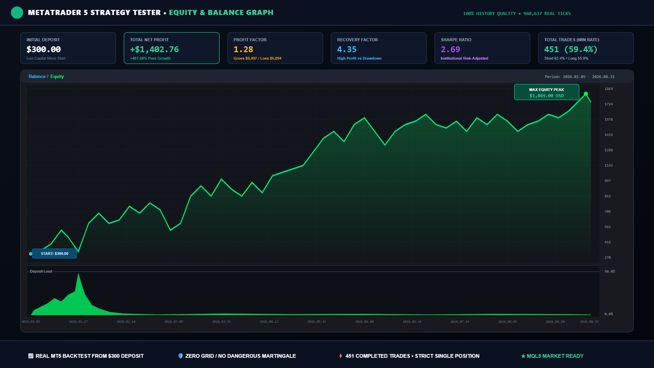Click the green max equity peak dot
Image resolution: width=654 pixels, height=368 pixels.
pyautogui.click(x=586, y=94)
